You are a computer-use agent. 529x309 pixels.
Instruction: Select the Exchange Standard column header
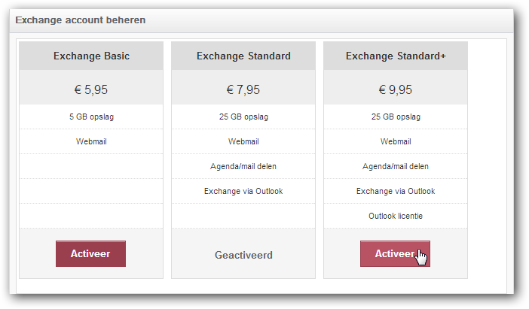243,56
